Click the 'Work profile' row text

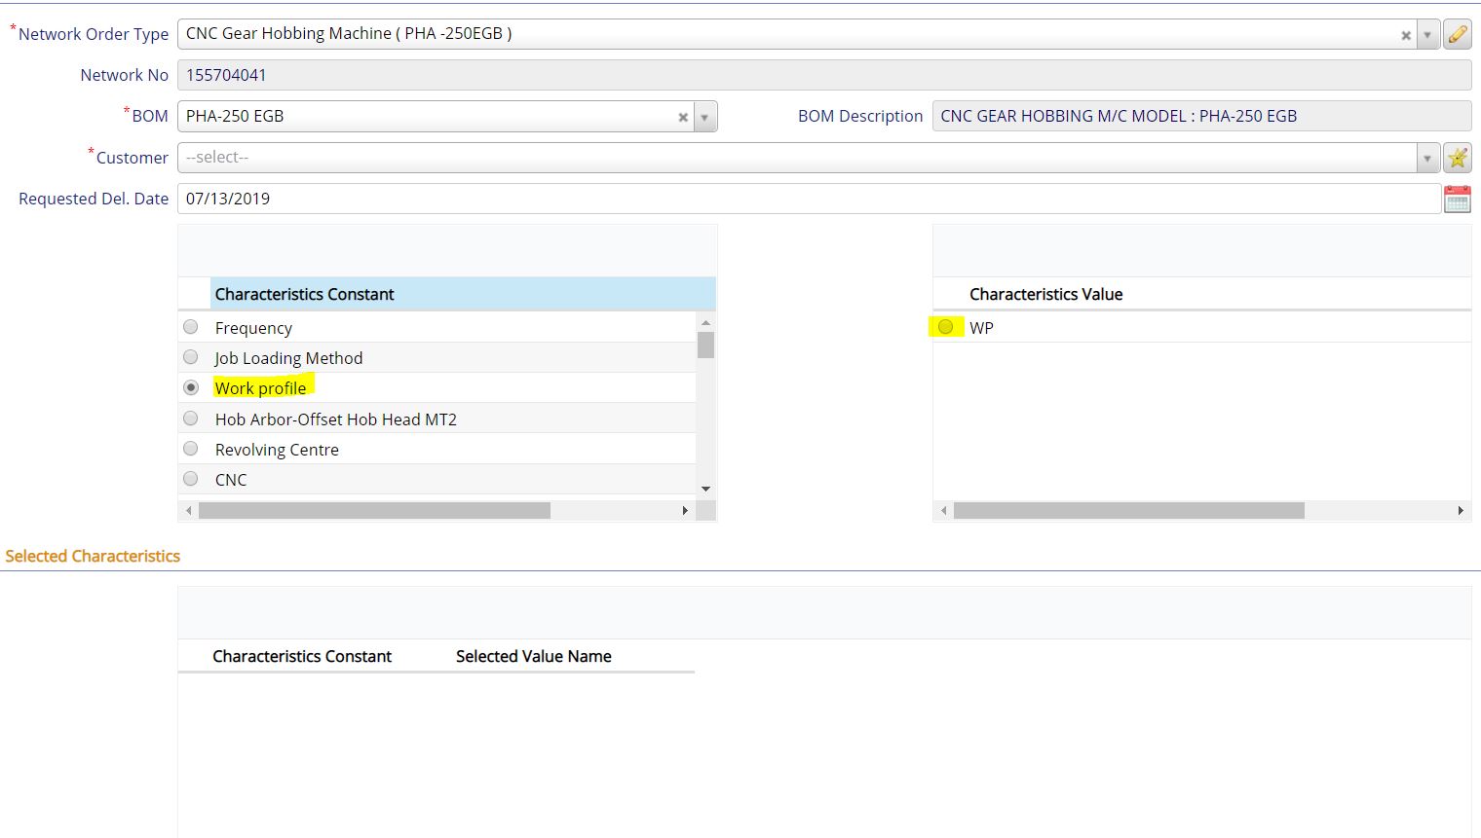pos(260,387)
